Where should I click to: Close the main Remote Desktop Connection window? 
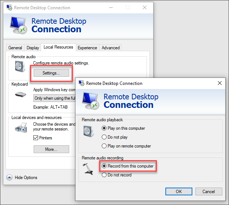point(145,7)
